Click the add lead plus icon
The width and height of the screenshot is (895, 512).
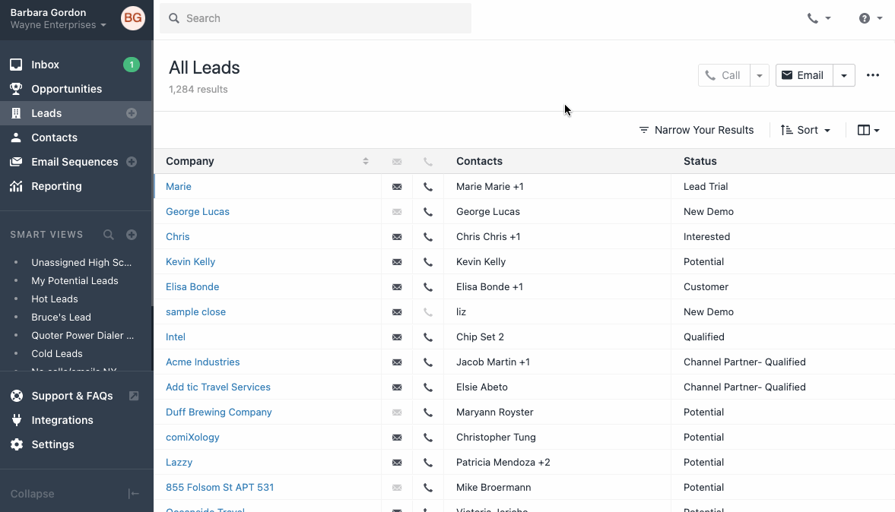click(x=132, y=113)
